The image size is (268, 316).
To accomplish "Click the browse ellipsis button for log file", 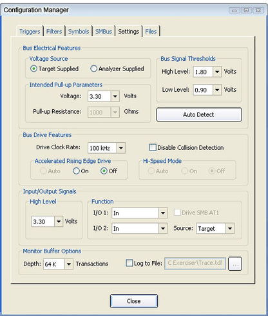I will [x=235, y=264].
